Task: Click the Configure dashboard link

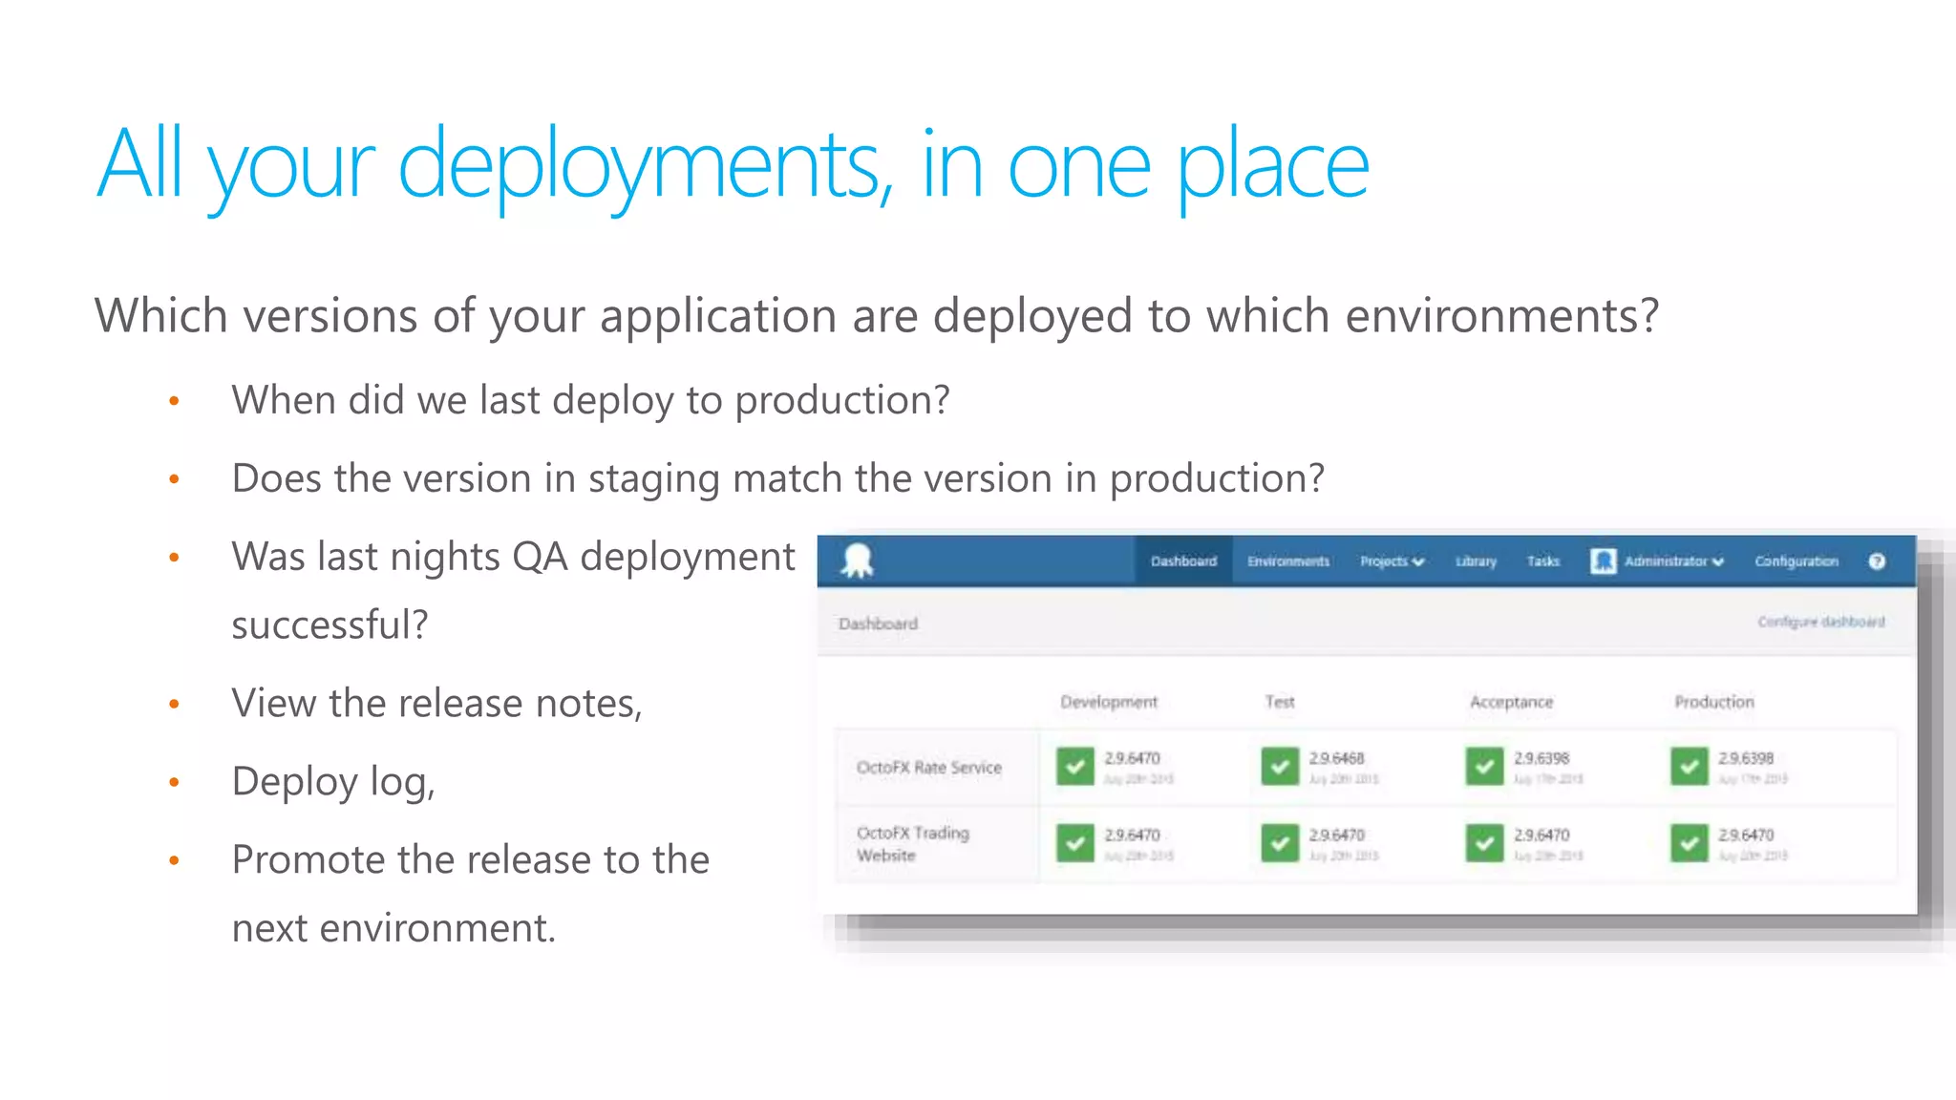Action: (1820, 622)
